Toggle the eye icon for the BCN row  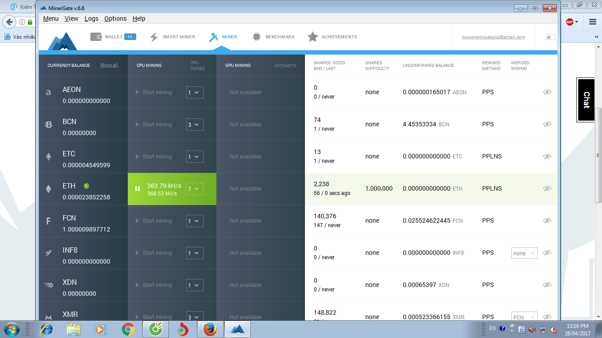pos(547,124)
